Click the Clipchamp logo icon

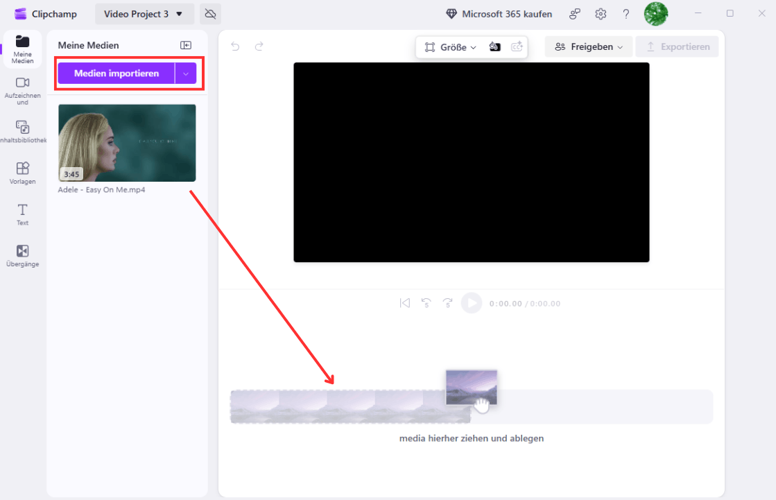[20, 14]
